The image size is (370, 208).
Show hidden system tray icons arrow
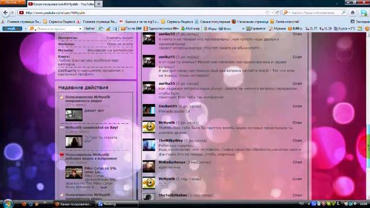tap(309, 203)
